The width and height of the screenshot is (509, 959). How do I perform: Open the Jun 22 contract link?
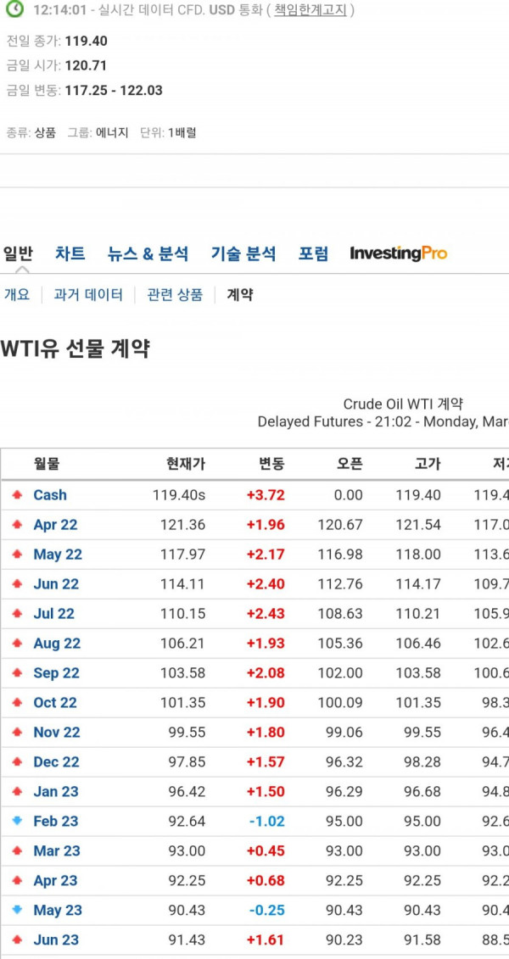[x=56, y=584]
